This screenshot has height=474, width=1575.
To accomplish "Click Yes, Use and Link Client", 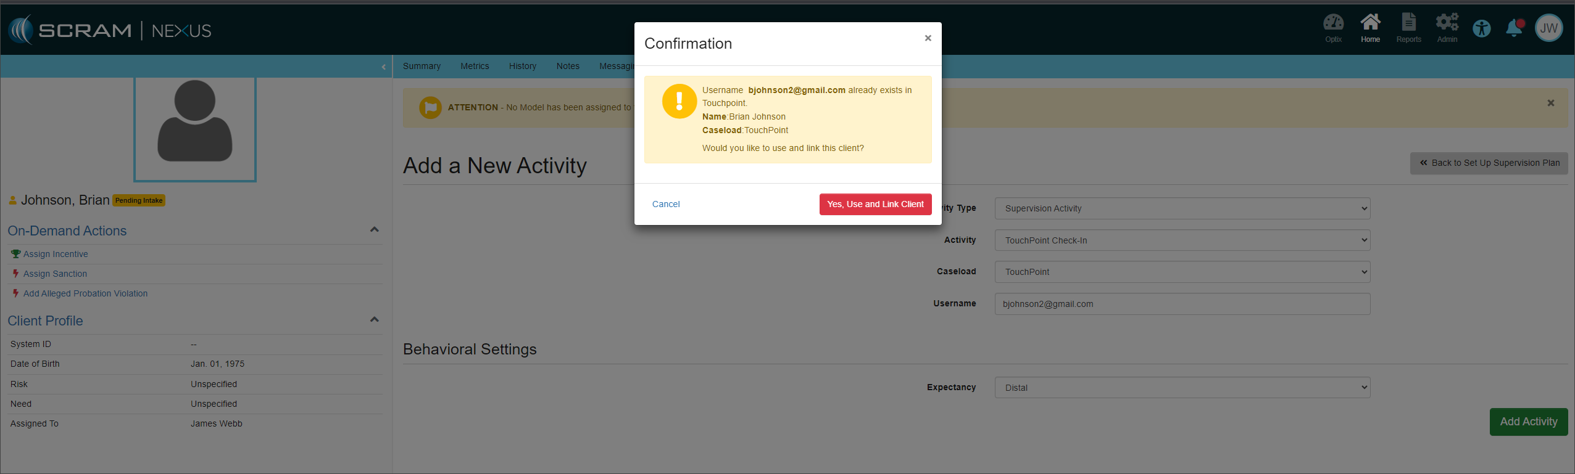I will click(875, 204).
